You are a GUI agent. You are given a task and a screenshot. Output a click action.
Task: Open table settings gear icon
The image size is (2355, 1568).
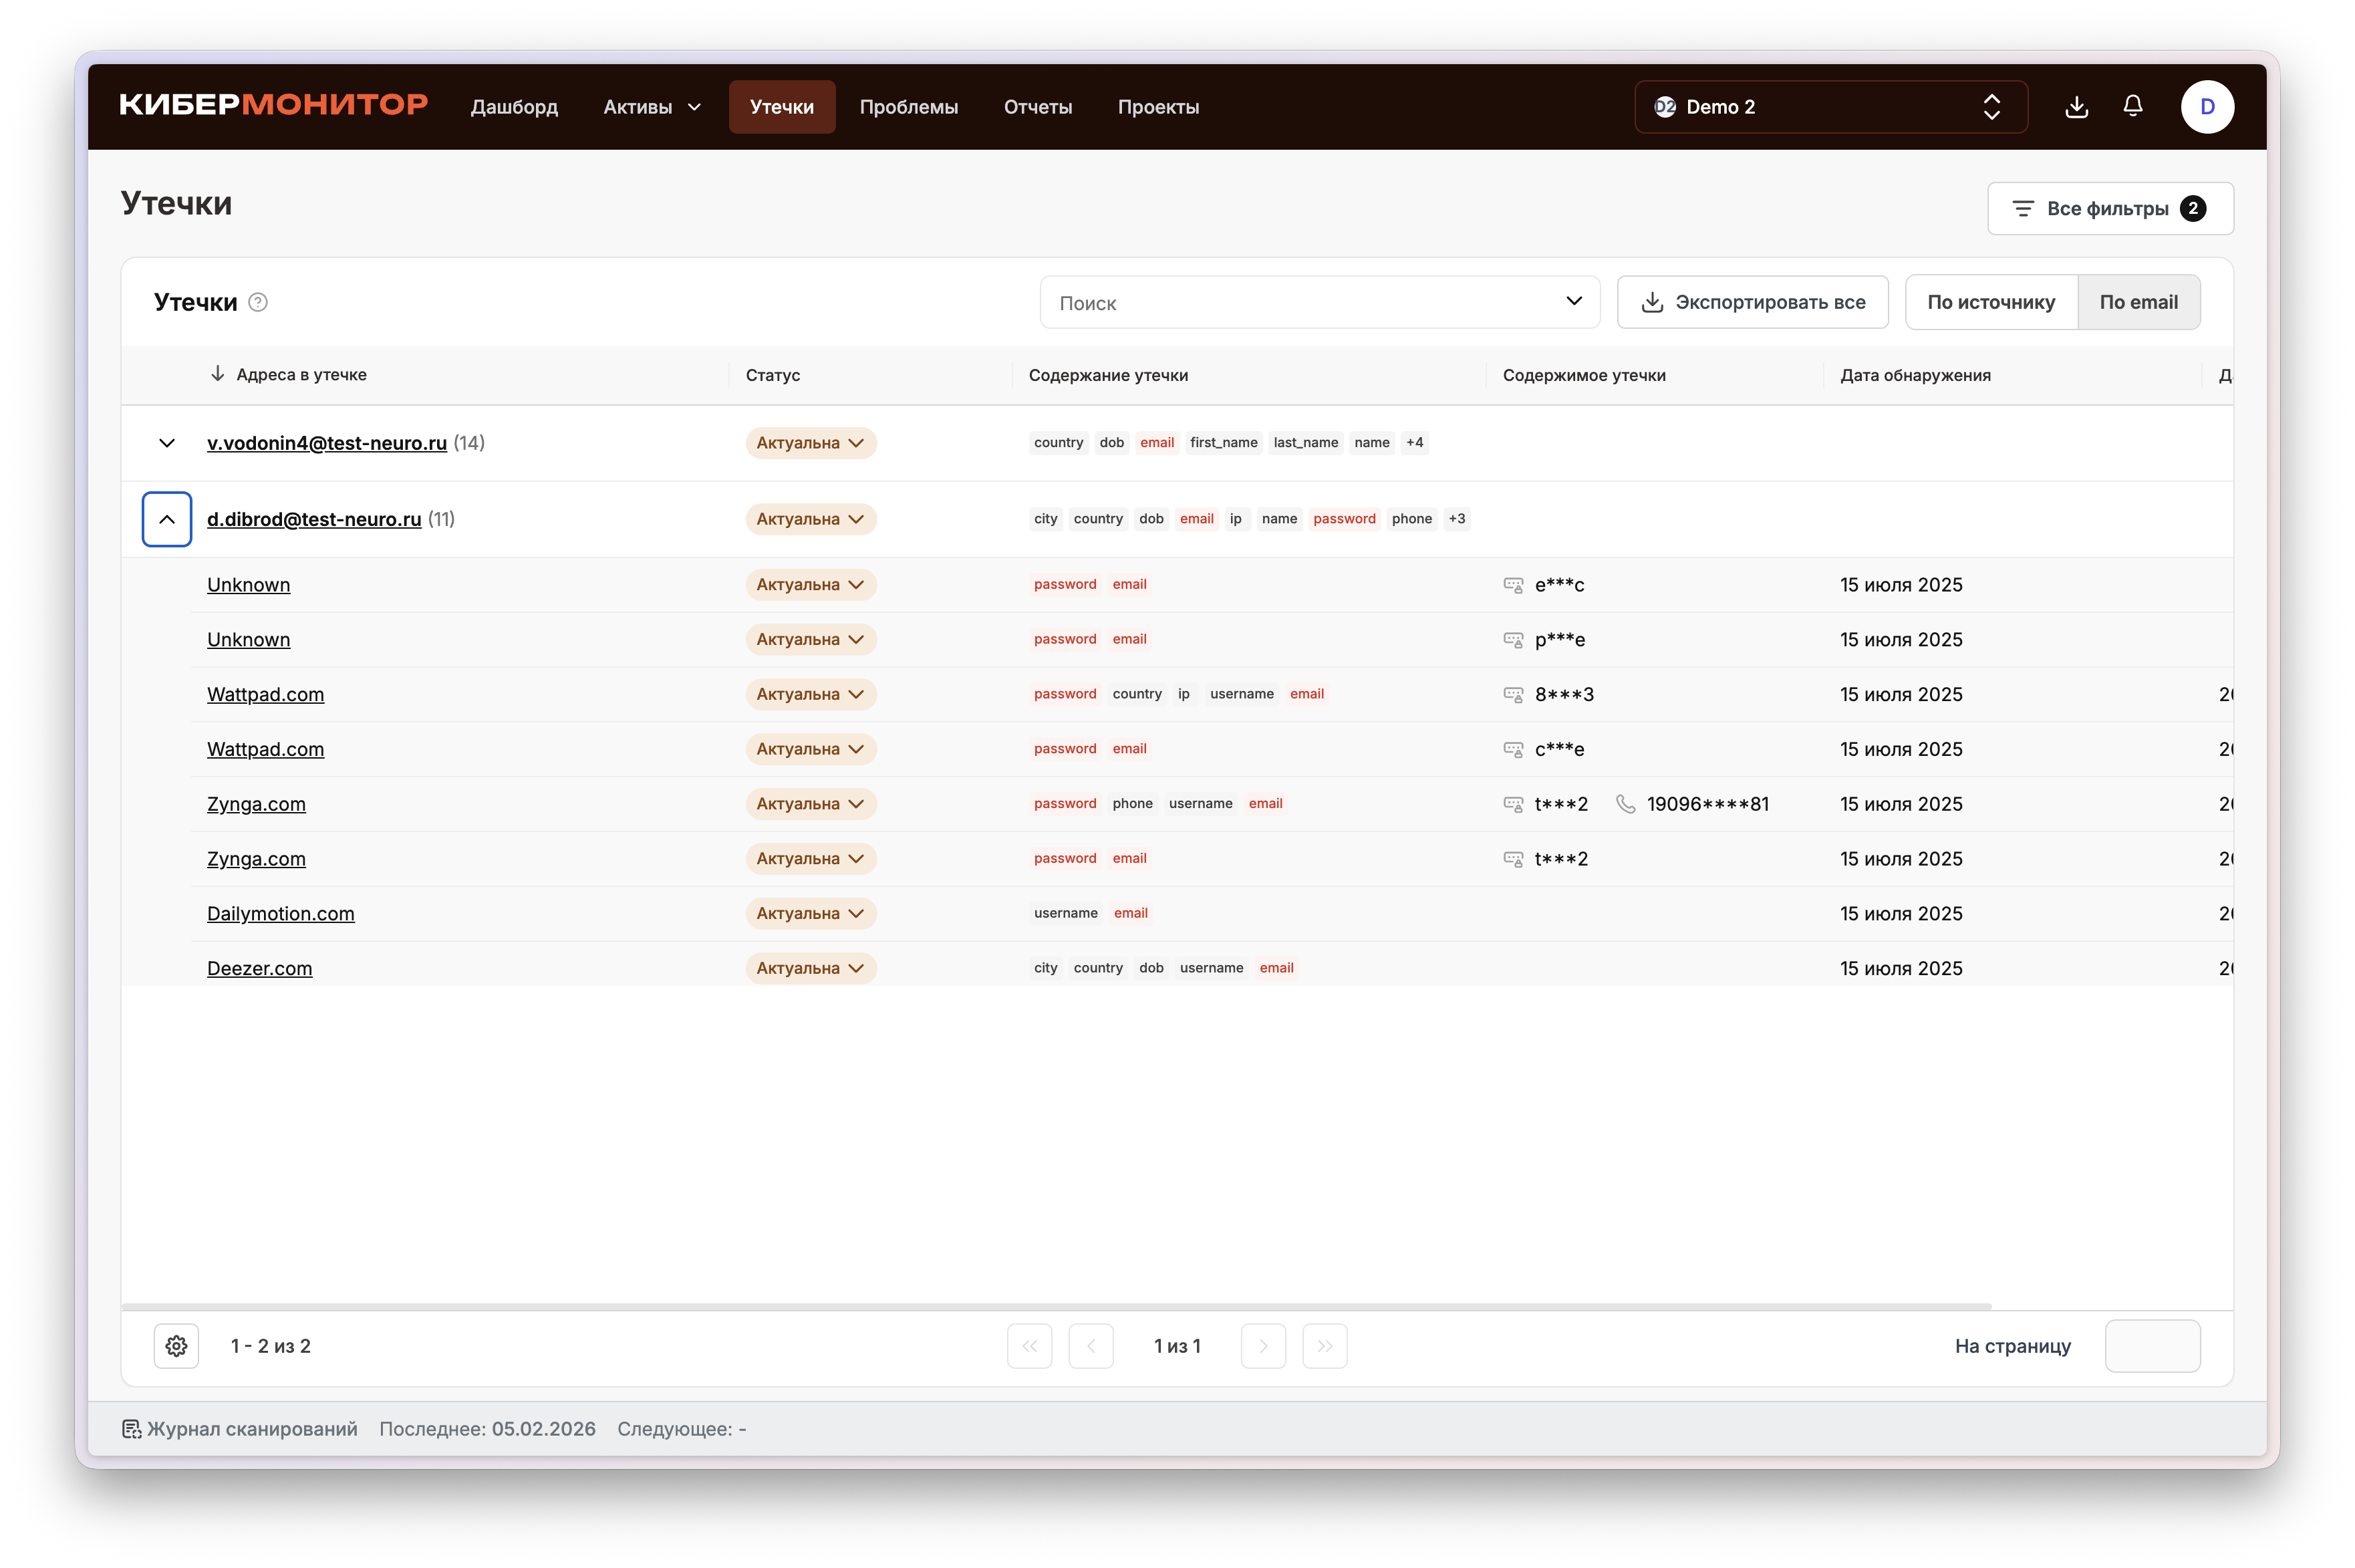[x=177, y=1346]
